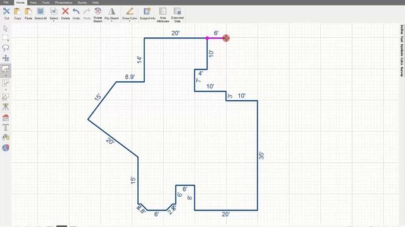The image size is (405, 227).
Task: Select the survey tripod tool
Action: tap(6, 107)
